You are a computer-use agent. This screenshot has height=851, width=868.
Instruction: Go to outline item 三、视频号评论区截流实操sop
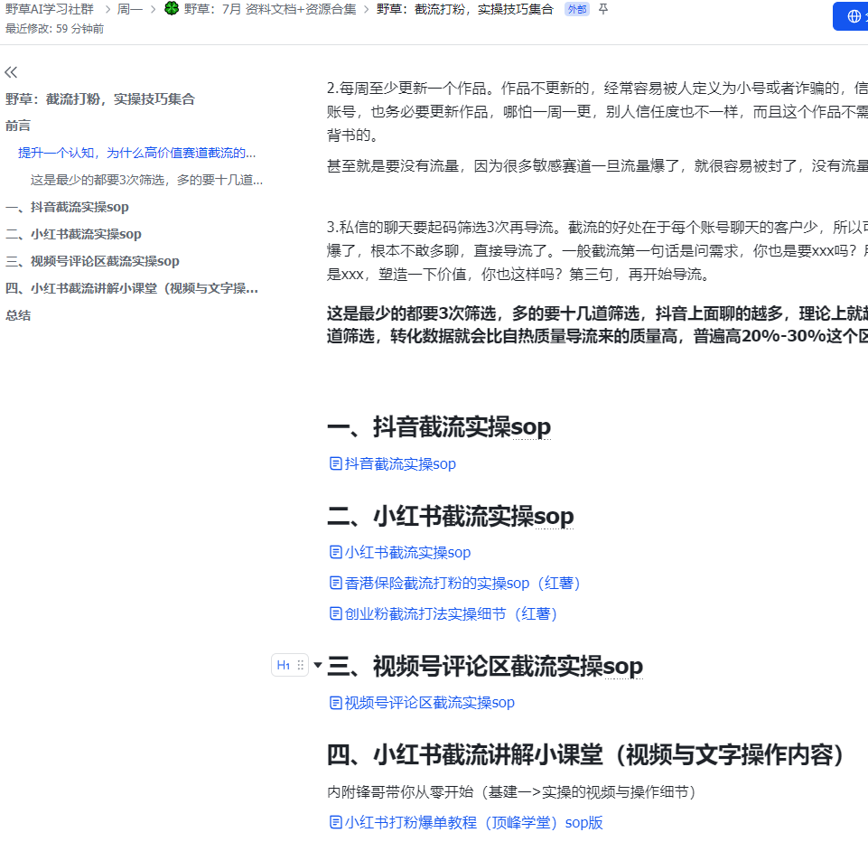92,261
